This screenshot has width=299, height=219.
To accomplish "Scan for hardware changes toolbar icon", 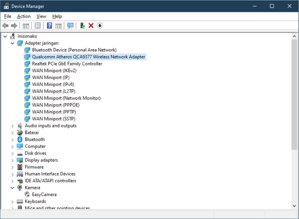I will point(70,26).
